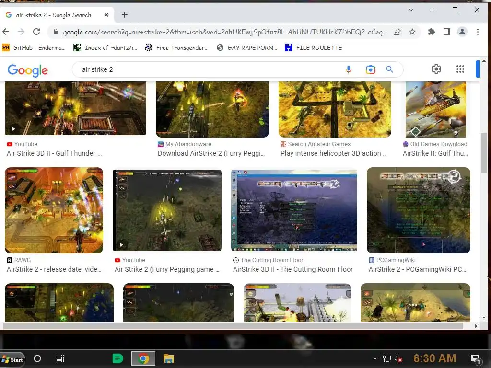
Task: Open the 'GitHub - Enderma...' bookmark
Action: tap(34, 47)
